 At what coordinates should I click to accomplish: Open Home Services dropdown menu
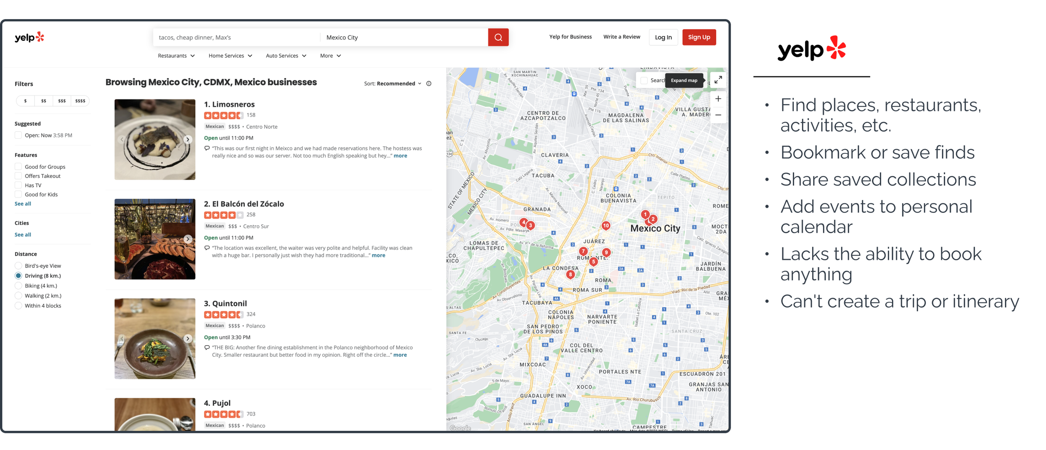click(230, 56)
